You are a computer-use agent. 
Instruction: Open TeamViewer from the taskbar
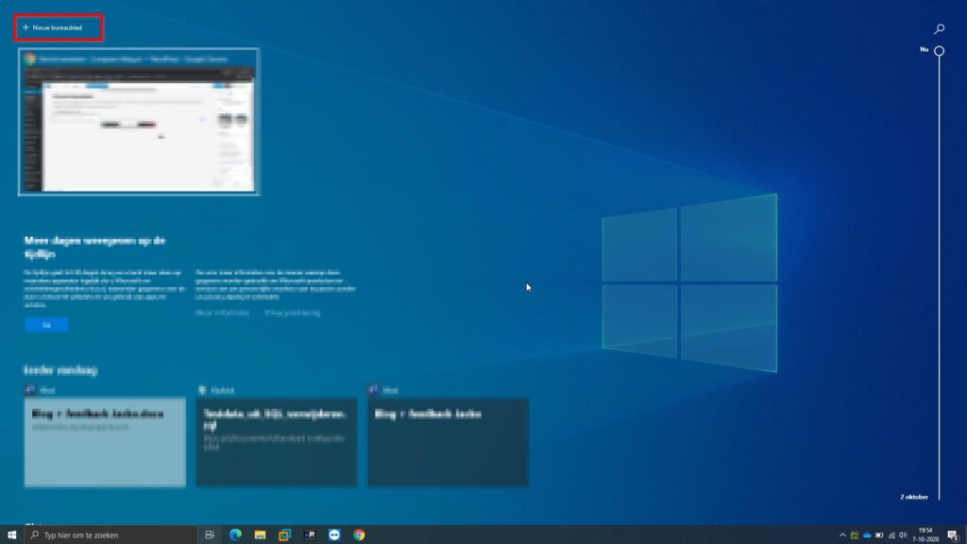point(334,535)
